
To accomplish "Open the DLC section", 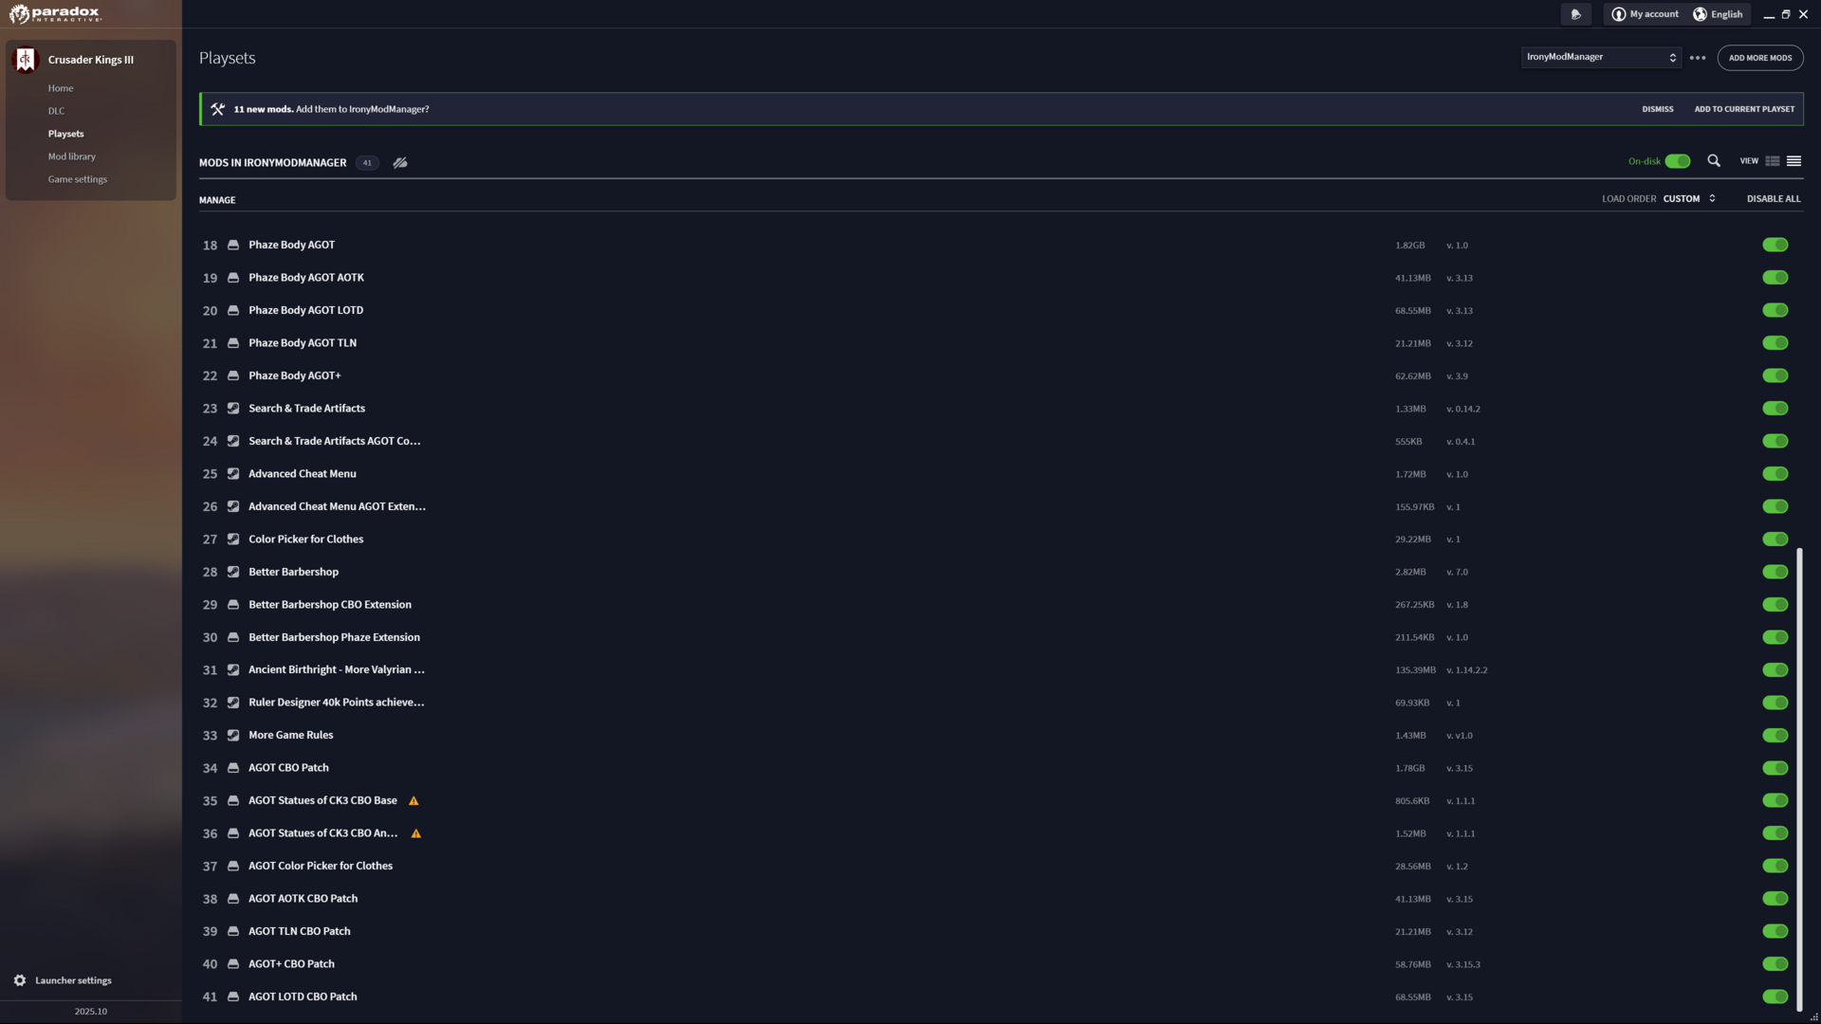I will click(57, 111).
